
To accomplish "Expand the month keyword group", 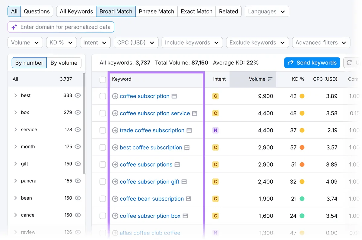I will (16, 147).
